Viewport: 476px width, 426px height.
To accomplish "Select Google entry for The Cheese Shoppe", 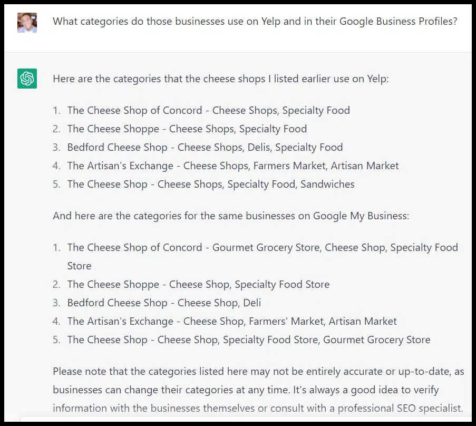I will click(x=198, y=284).
